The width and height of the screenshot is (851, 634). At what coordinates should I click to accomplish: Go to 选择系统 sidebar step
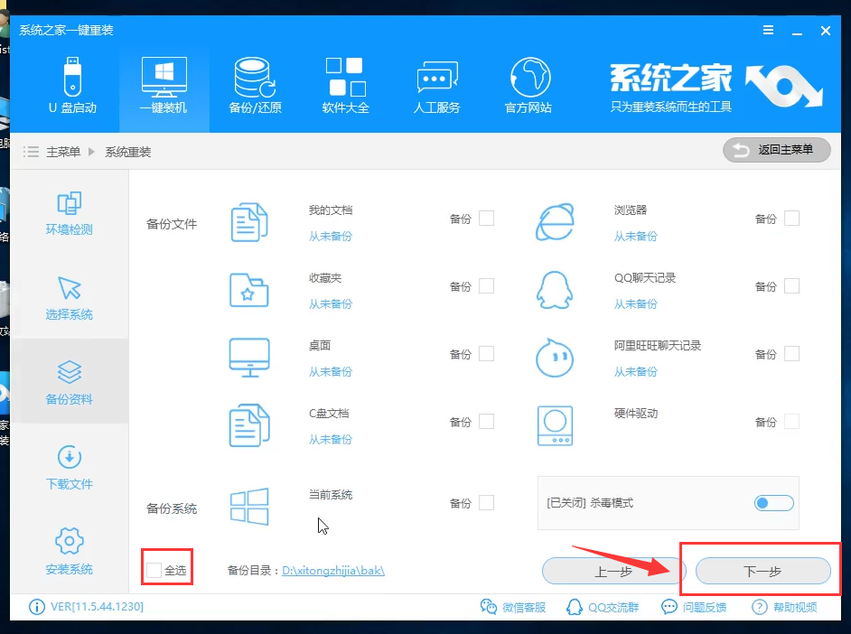pos(70,298)
